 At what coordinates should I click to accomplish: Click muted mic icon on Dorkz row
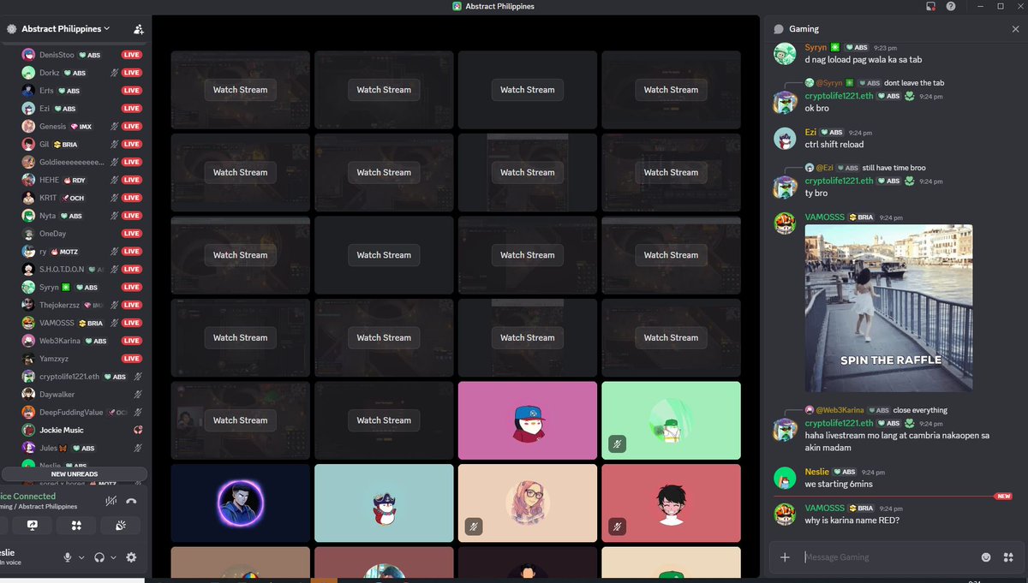[115, 73]
